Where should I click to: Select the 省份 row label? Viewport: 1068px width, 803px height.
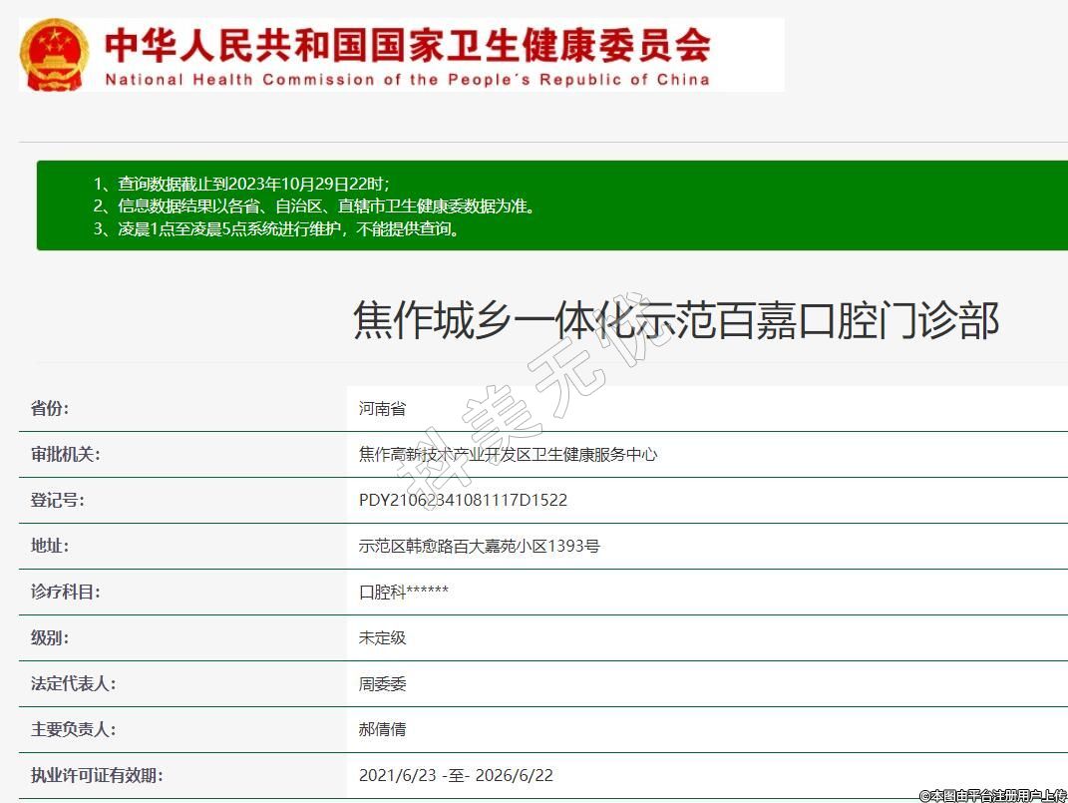click(x=51, y=408)
